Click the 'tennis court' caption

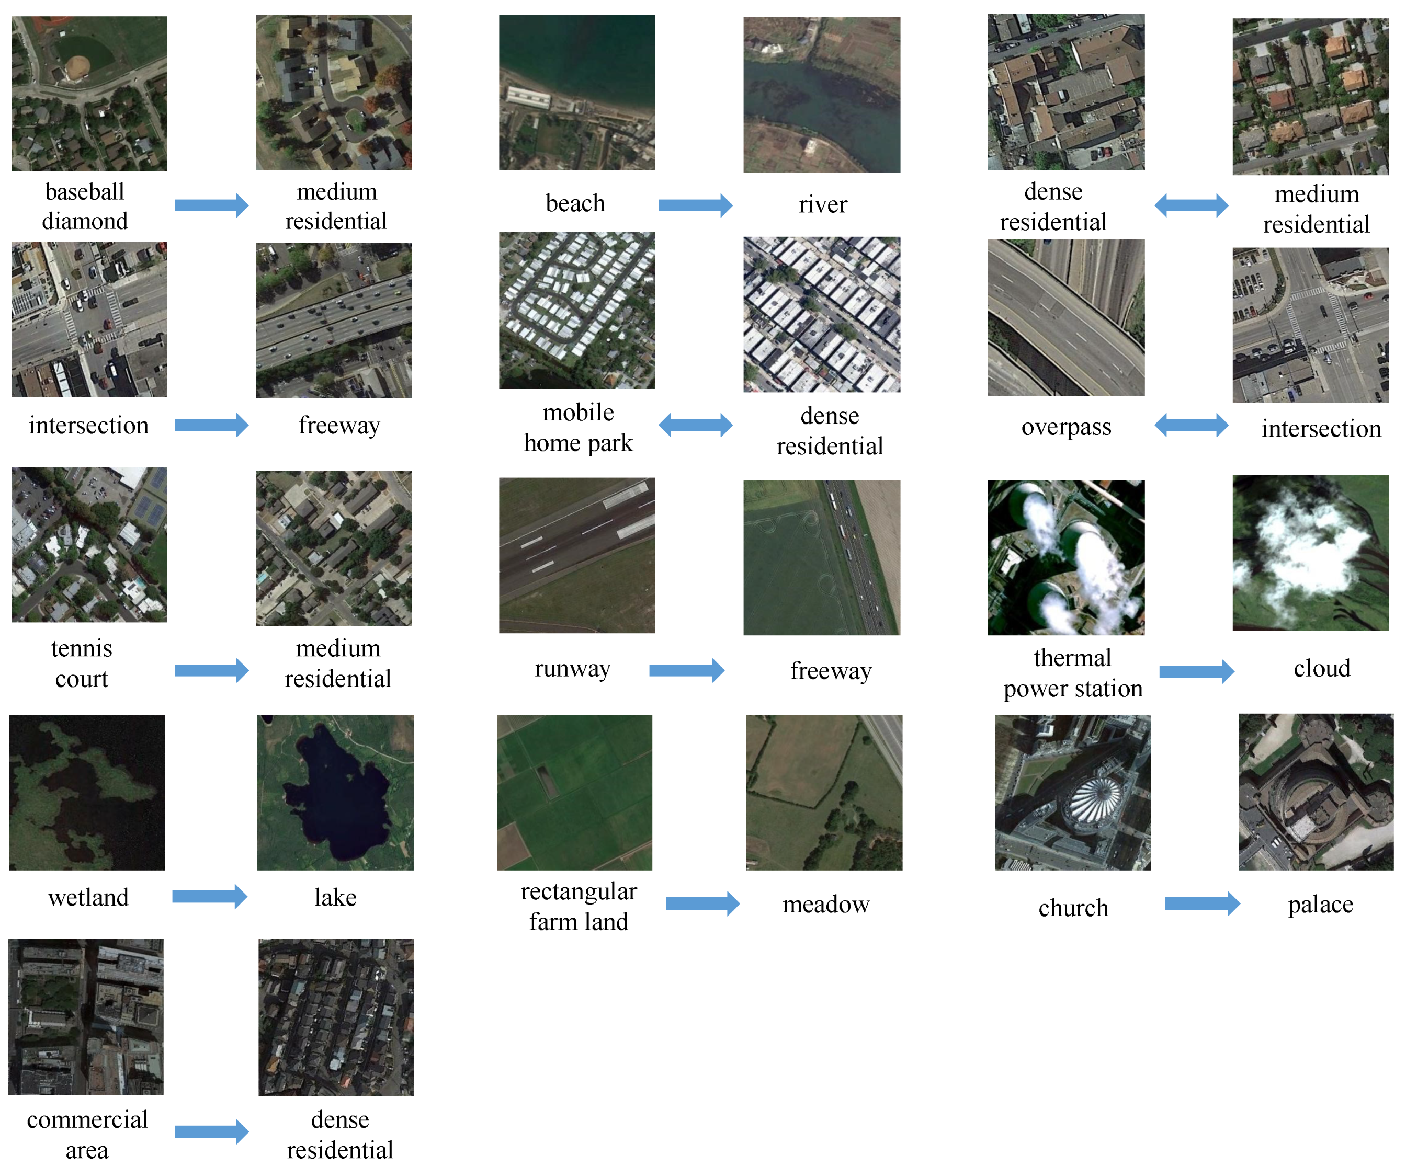click(82, 663)
